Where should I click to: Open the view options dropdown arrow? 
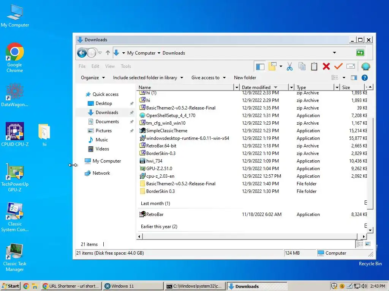click(344, 78)
